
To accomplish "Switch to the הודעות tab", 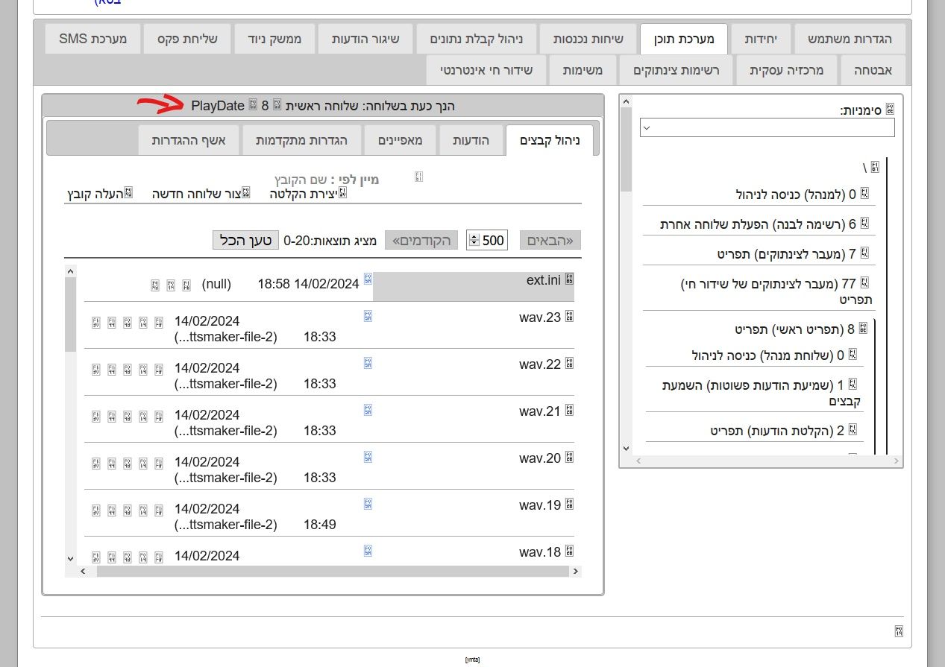I will [x=471, y=140].
